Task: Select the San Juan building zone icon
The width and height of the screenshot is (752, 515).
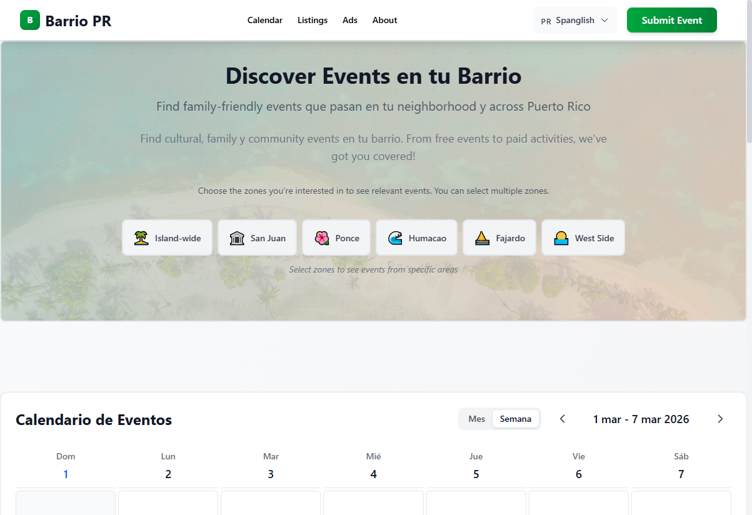Action: (237, 238)
